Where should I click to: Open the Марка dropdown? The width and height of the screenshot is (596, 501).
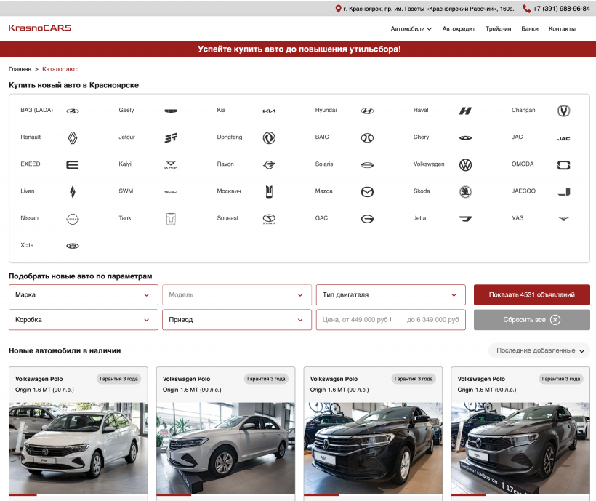pyautogui.click(x=83, y=295)
